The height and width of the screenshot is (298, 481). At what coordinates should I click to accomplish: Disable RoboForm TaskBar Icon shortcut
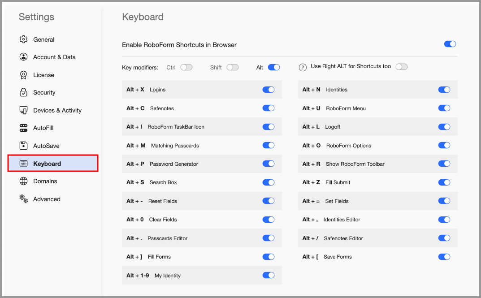pos(269,127)
